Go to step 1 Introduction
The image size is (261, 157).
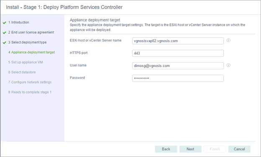tap(19, 23)
